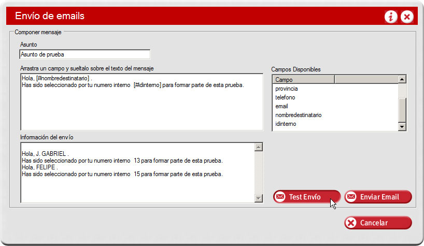
Task: Click the X icon on Cancelar button
Action: pyautogui.click(x=351, y=223)
